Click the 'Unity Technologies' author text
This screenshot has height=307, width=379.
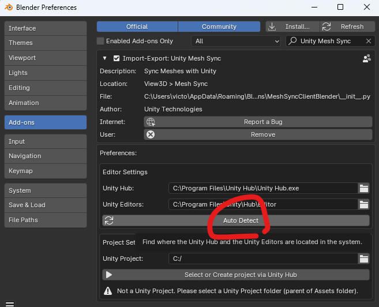coord(173,109)
